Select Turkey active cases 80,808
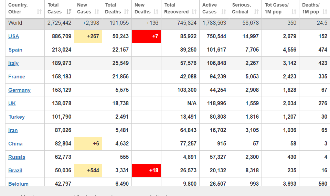 coord(218,117)
